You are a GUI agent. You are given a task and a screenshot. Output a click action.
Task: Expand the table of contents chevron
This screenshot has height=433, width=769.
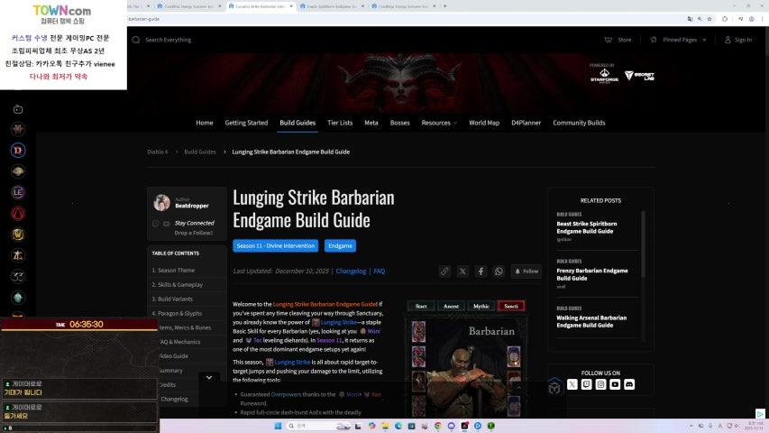click(x=209, y=377)
